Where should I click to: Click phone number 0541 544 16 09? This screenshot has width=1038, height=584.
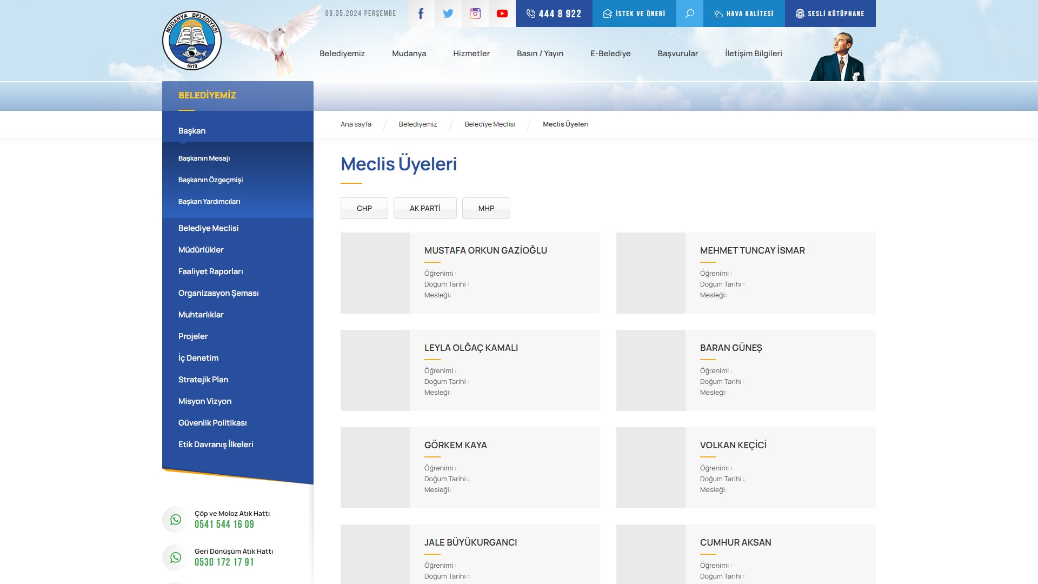tap(224, 525)
